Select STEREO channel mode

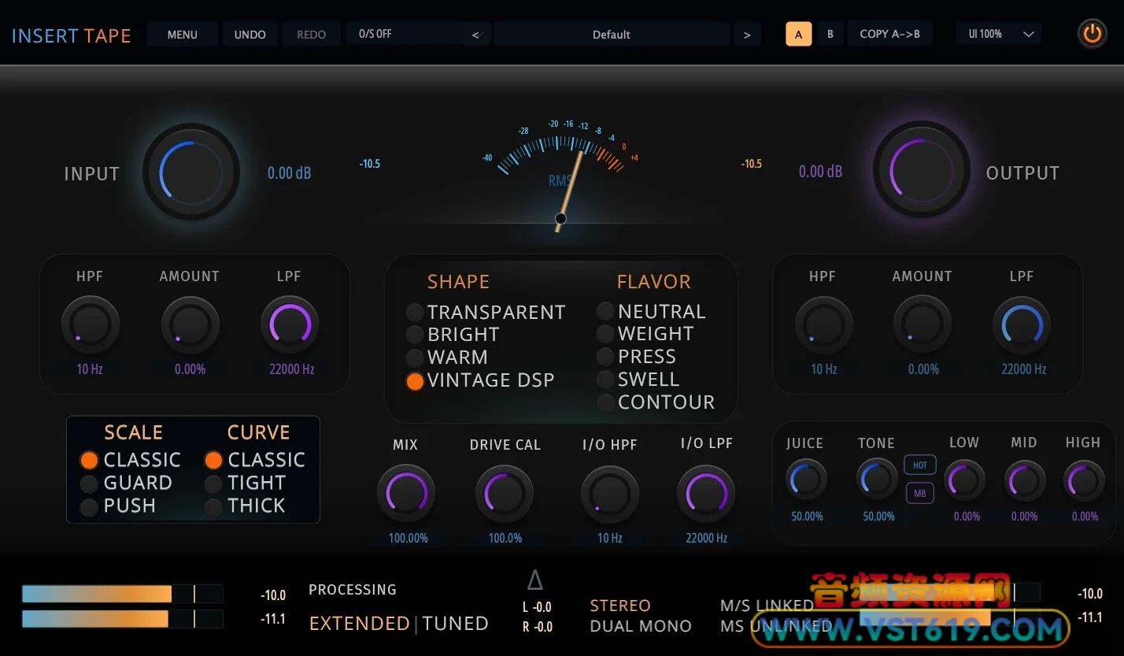(620, 606)
